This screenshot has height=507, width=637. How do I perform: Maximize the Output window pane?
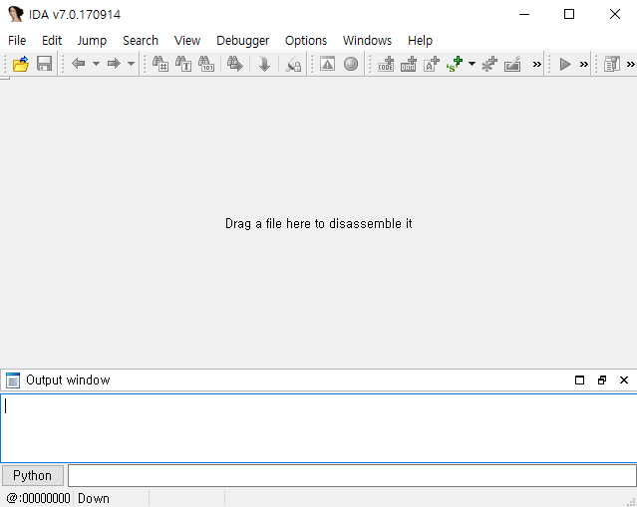pyautogui.click(x=580, y=380)
